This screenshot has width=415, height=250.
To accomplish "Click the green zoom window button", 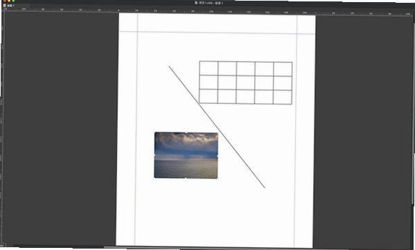I will point(13,1).
